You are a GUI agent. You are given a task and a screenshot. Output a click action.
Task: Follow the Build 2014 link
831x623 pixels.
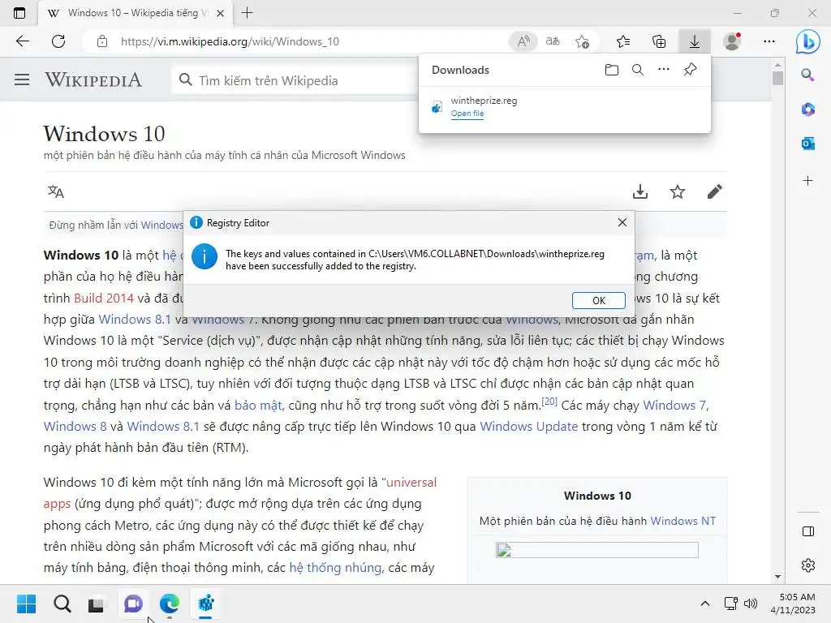point(104,299)
